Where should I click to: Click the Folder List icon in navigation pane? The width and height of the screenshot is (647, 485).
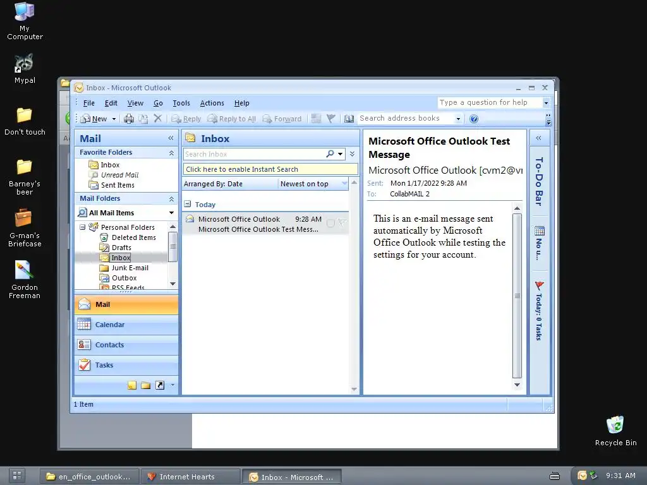point(146,385)
